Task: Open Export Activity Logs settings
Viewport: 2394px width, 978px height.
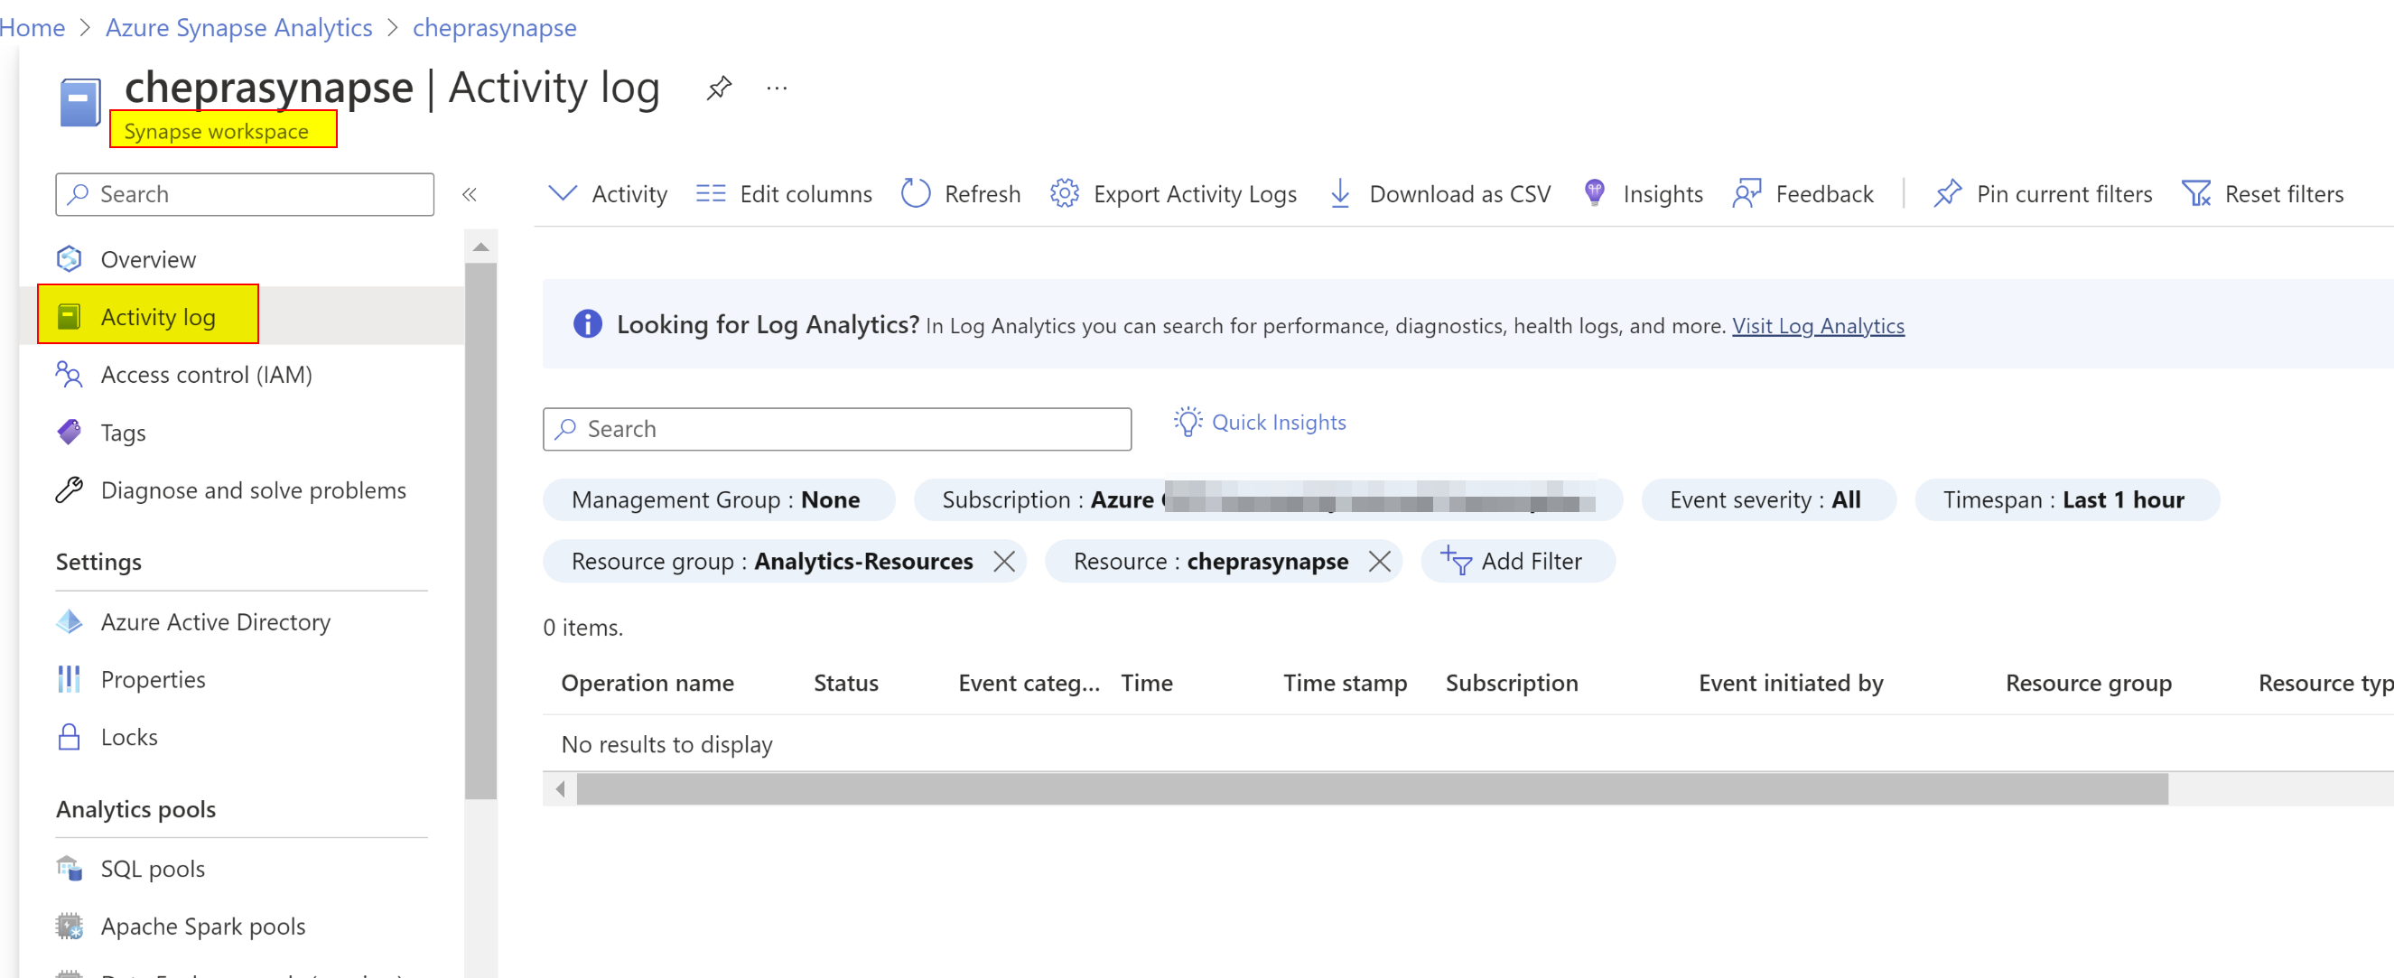Action: coord(1174,193)
